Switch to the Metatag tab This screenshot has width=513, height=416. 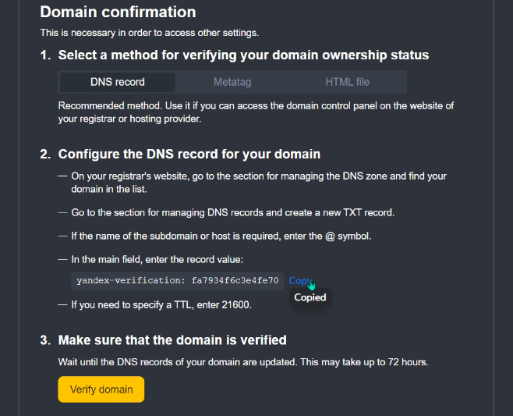coord(232,82)
